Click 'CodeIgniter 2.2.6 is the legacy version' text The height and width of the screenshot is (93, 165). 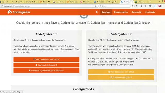coord(114,40)
